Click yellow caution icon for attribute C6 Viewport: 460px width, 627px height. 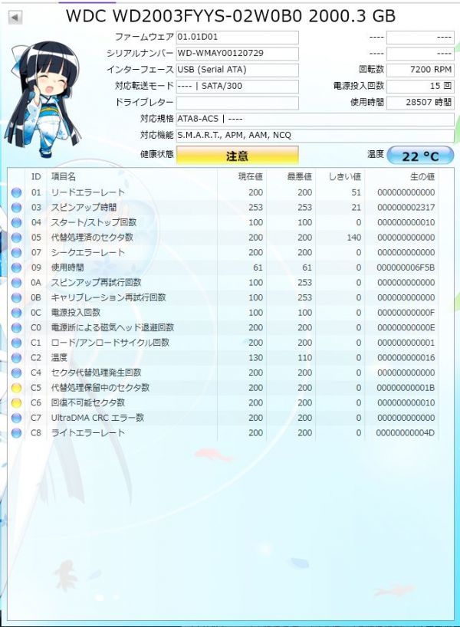click(x=16, y=403)
